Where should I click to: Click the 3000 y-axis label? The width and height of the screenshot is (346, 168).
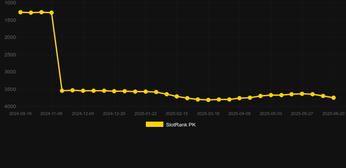point(10,72)
